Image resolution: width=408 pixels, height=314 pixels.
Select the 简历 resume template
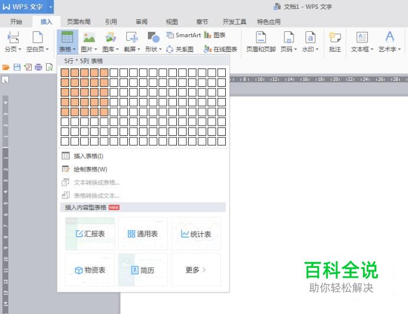[143, 270]
